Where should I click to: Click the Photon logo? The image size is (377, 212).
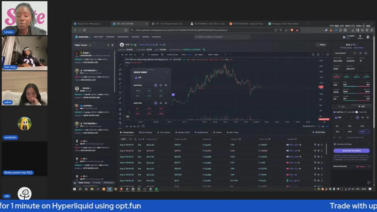(82, 37)
